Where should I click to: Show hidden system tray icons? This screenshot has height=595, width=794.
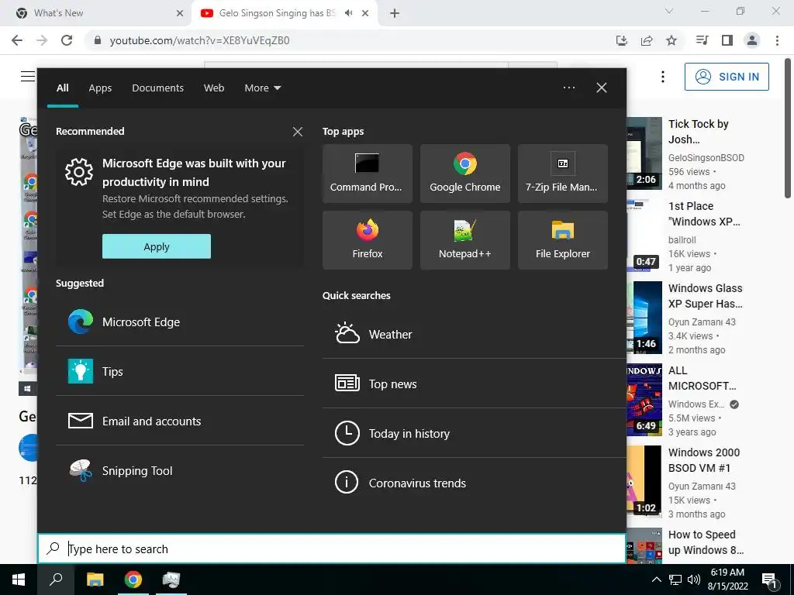(x=656, y=580)
